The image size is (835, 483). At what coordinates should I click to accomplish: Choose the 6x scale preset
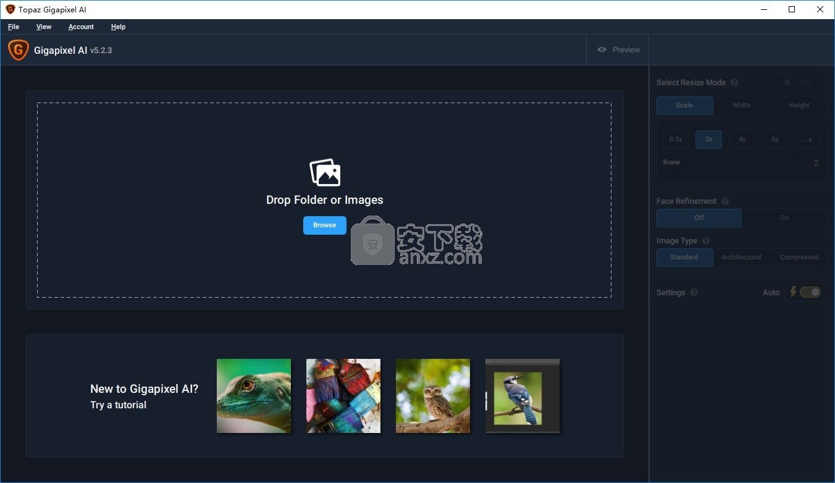(x=774, y=139)
